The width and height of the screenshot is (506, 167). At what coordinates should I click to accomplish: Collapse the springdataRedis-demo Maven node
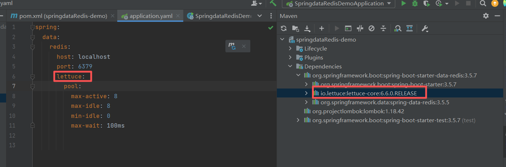click(x=282, y=39)
